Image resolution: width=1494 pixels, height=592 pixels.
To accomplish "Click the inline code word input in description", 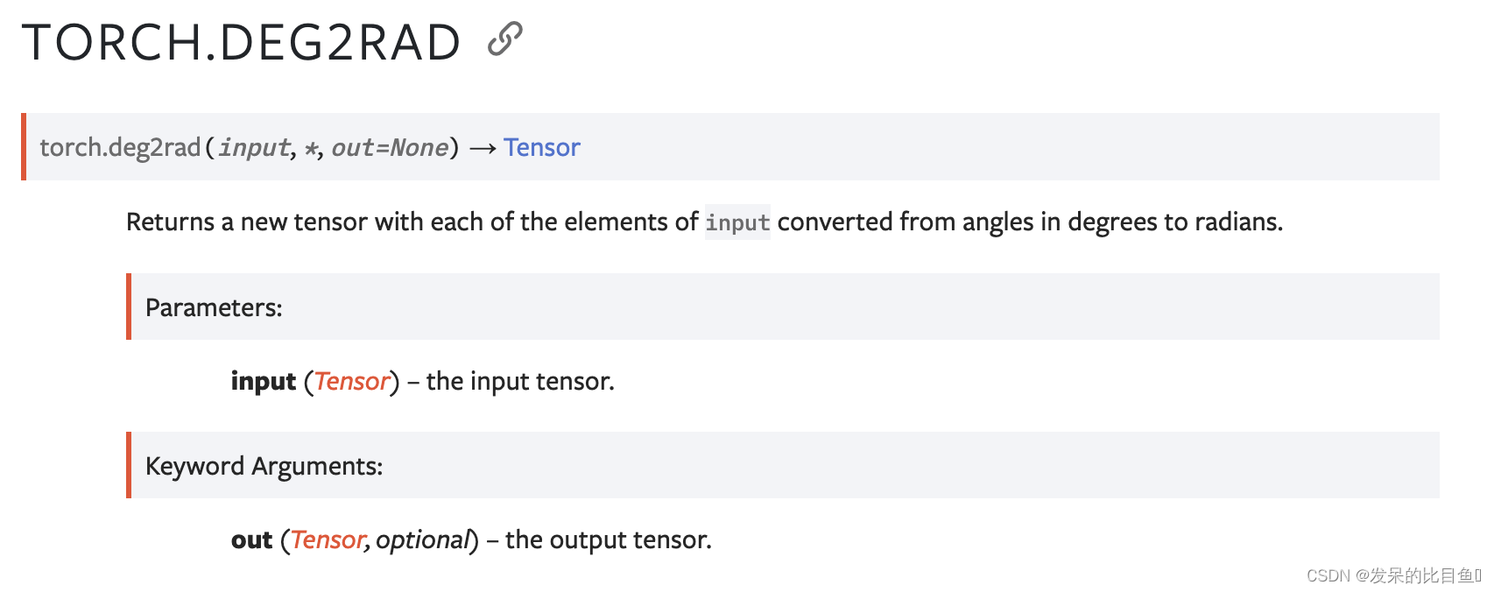I will [737, 222].
